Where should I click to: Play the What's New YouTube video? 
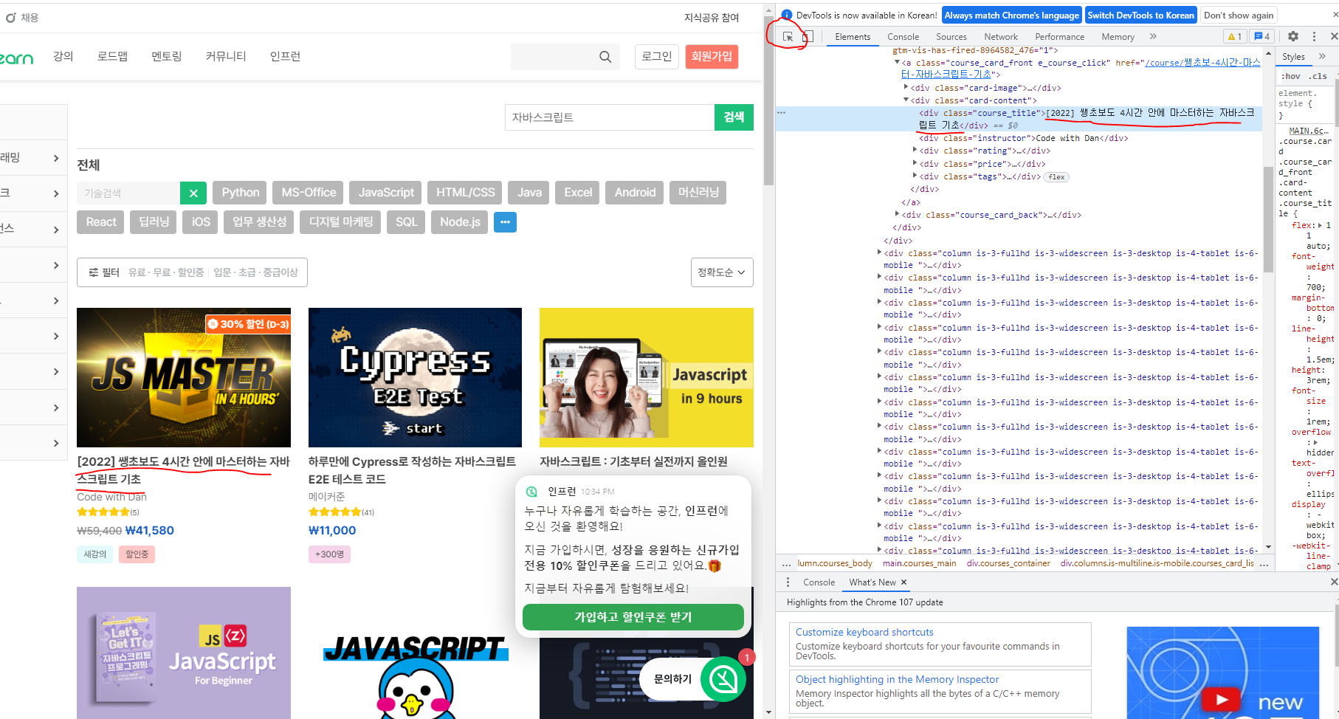(x=1222, y=698)
